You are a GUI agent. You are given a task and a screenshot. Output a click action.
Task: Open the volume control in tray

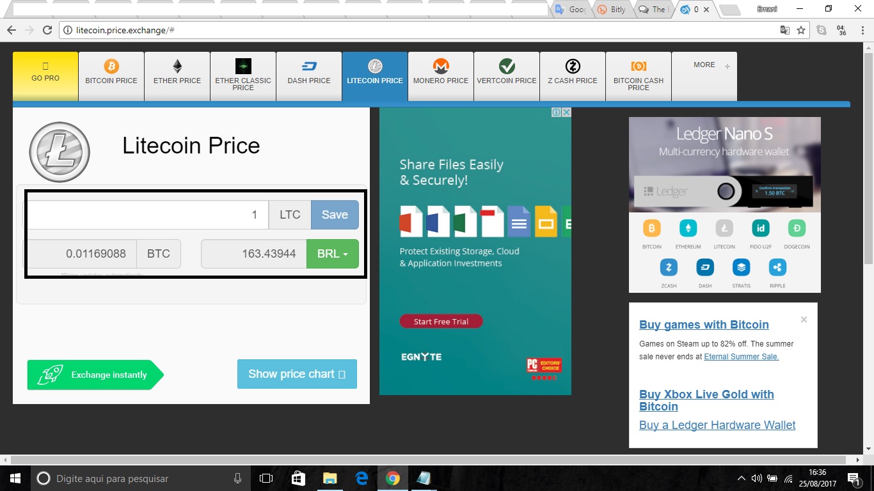(x=757, y=478)
